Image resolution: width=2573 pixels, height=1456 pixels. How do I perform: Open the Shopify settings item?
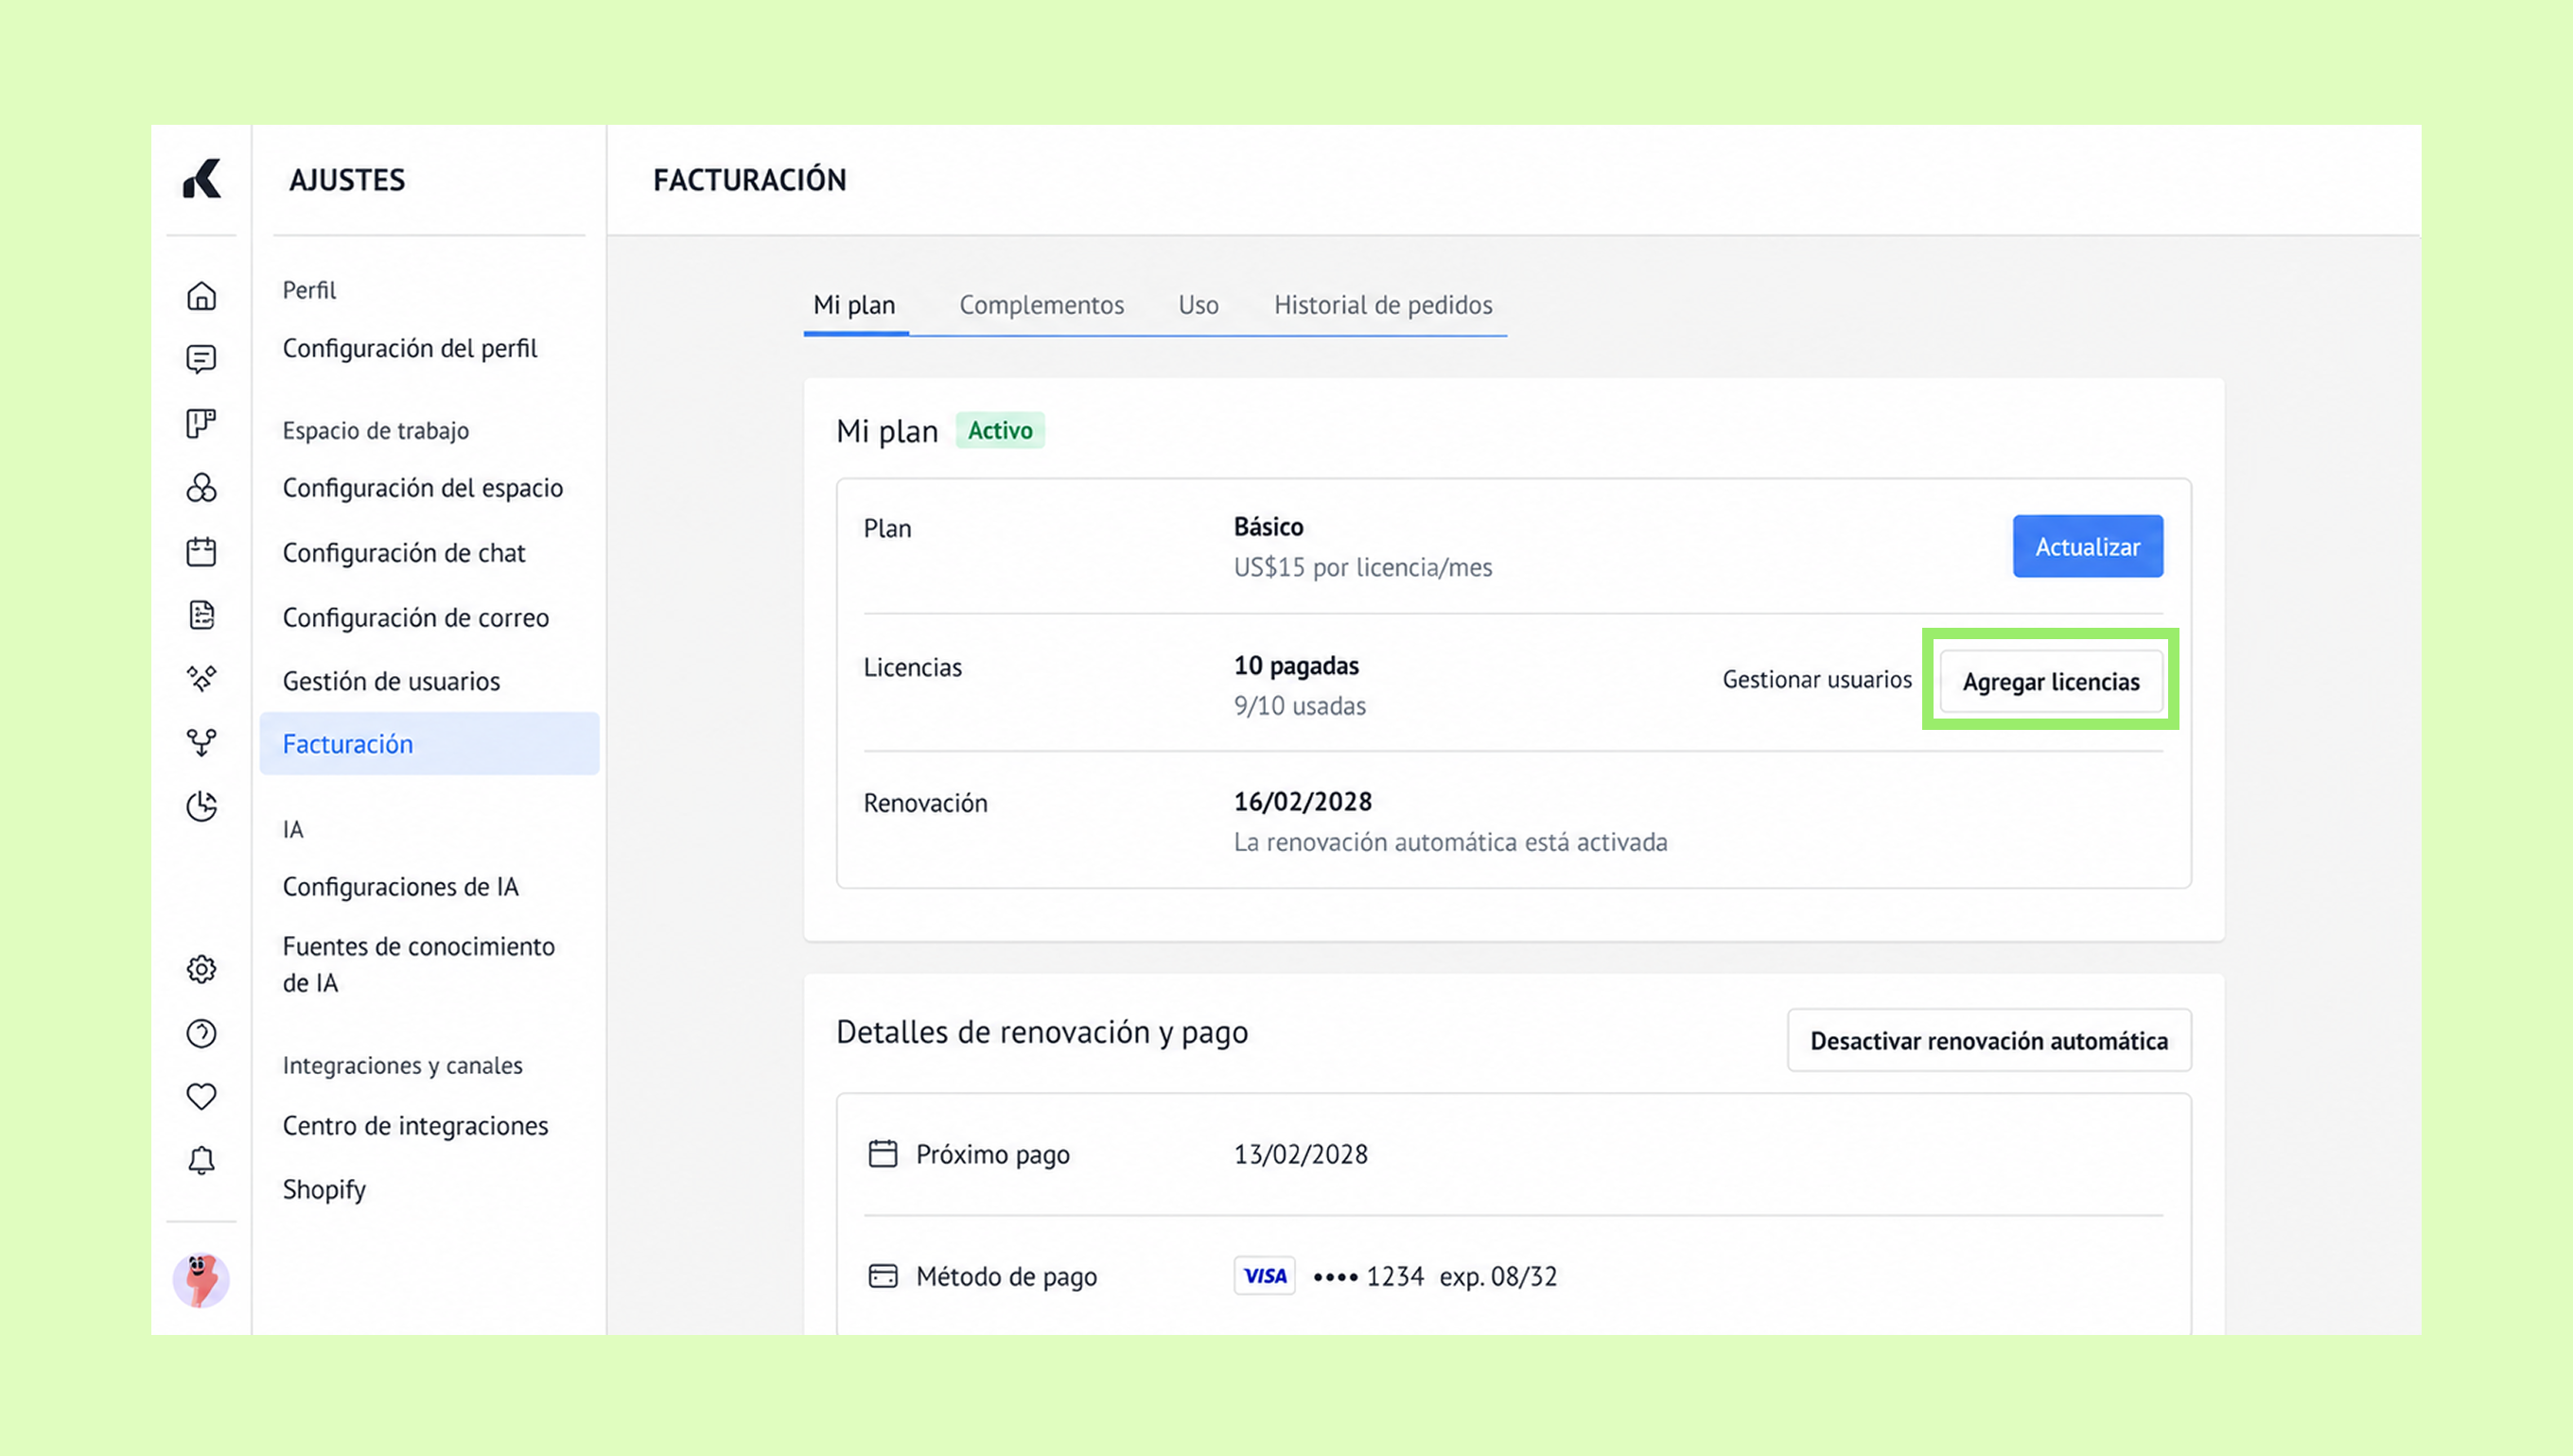[324, 1190]
